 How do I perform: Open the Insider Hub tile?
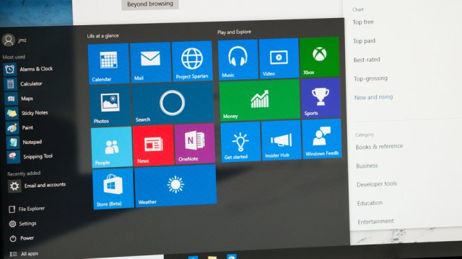pos(282,140)
